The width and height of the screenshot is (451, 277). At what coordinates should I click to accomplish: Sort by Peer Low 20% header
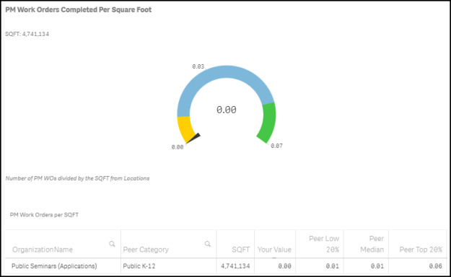click(x=324, y=244)
